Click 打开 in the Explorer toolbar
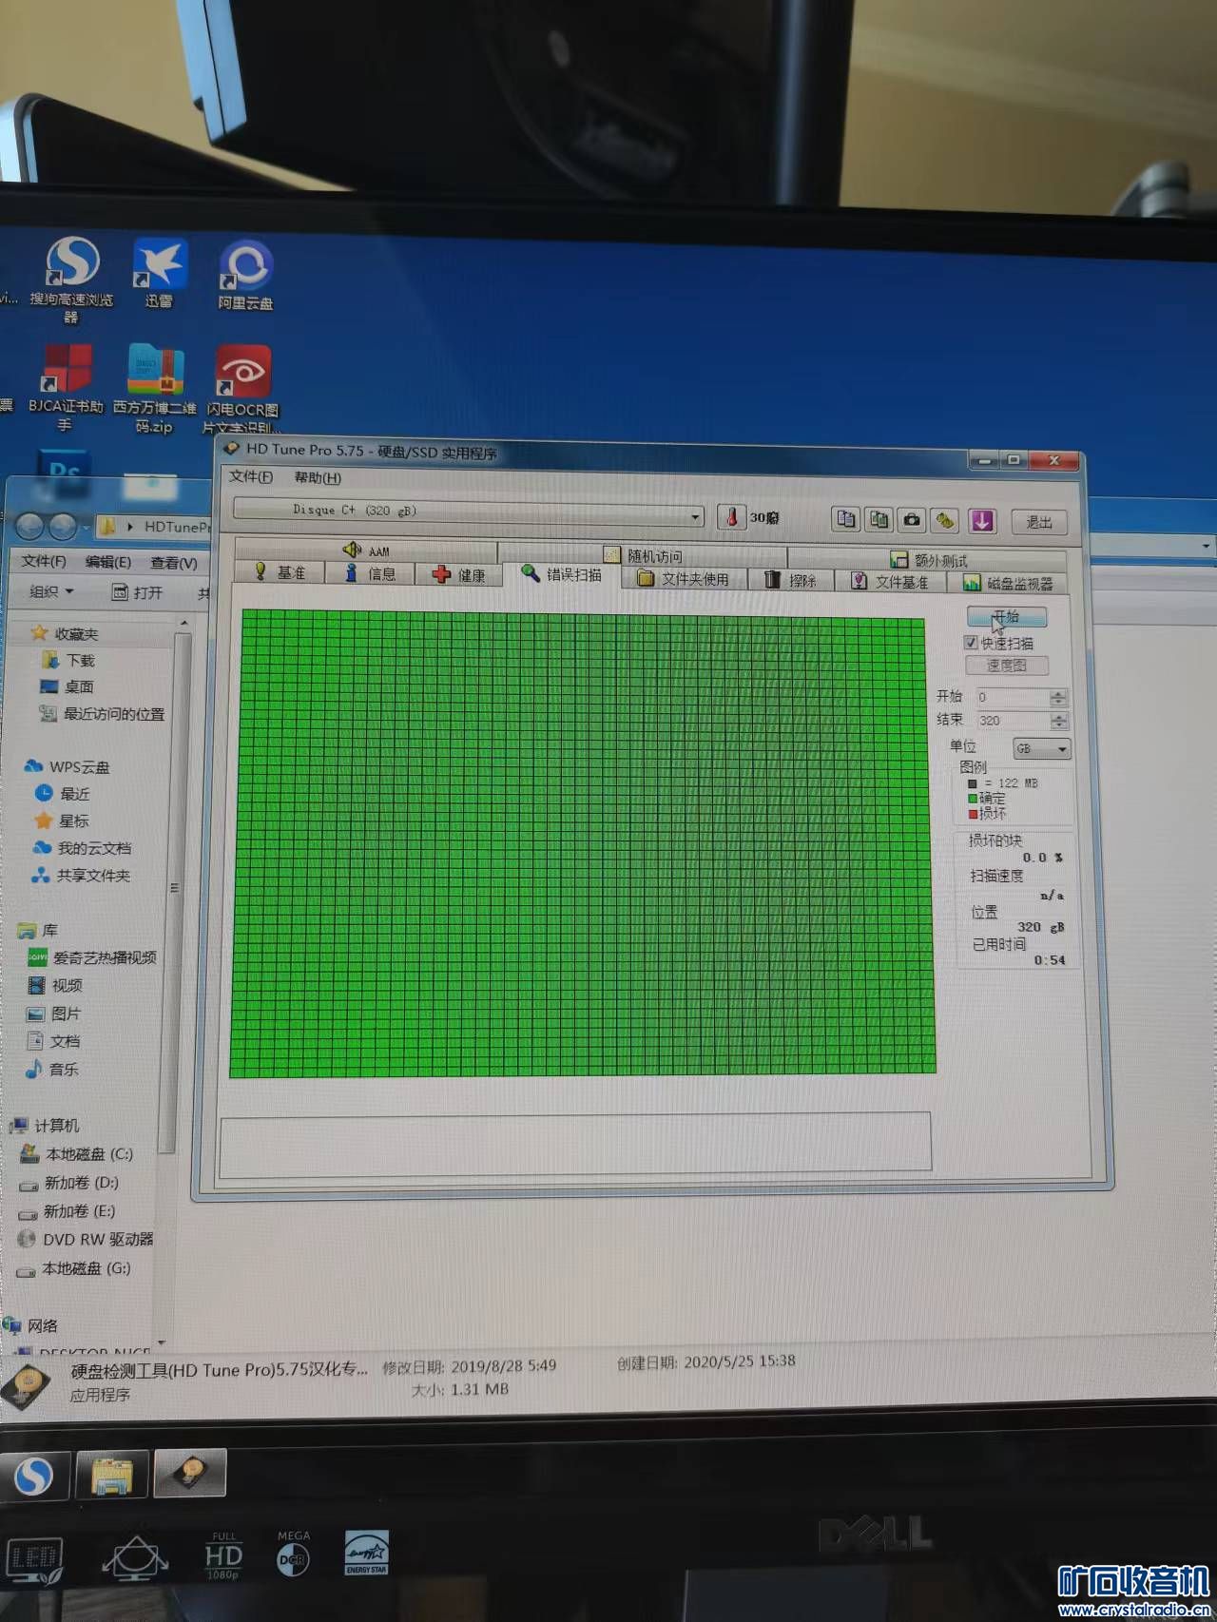This screenshot has width=1217, height=1622. coord(138,592)
